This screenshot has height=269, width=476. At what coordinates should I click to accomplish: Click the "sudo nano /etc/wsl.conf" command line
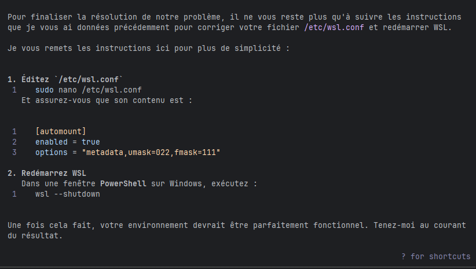88,90
